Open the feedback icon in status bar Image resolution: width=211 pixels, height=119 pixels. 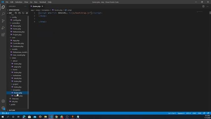click(204, 113)
